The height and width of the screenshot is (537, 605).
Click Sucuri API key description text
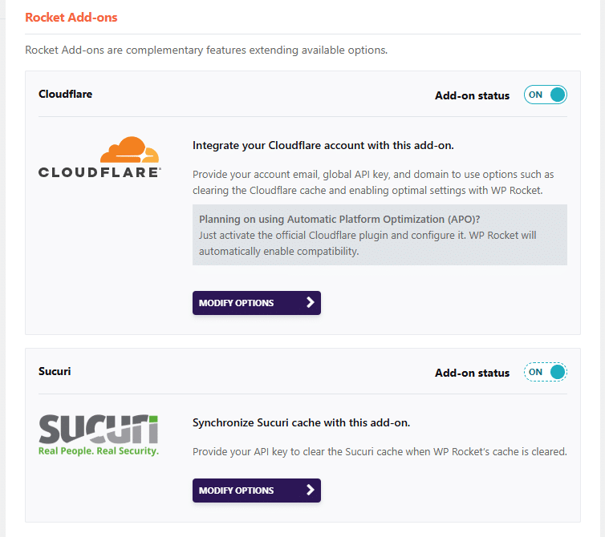coord(380,451)
